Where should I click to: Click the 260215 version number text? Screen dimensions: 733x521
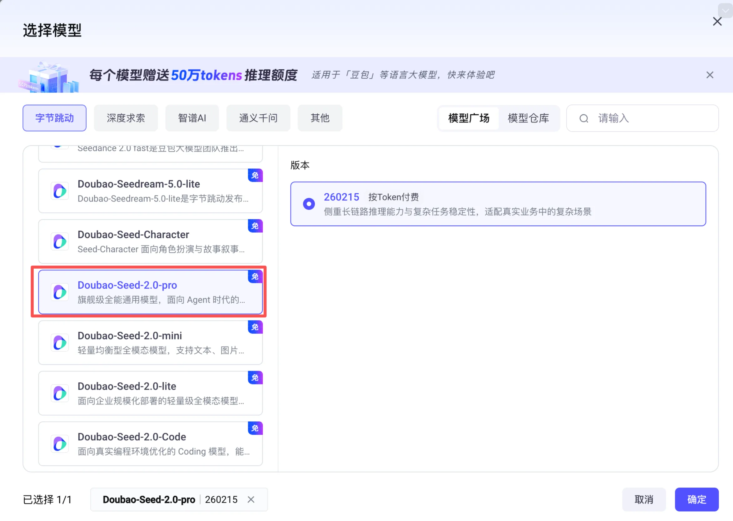click(x=341, y=197)
